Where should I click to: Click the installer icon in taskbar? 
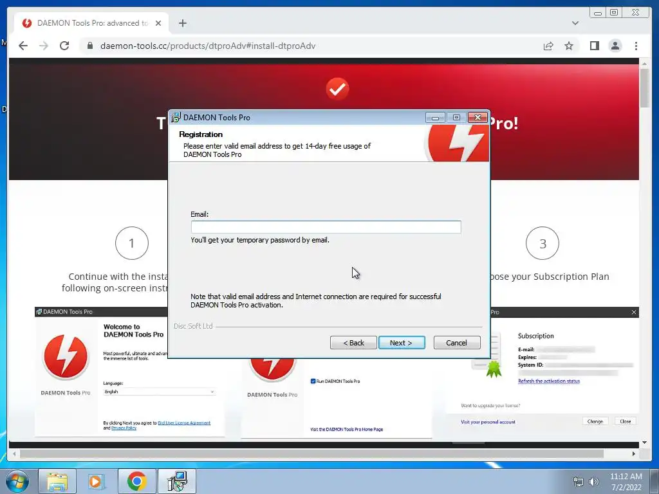pos(177,481)
